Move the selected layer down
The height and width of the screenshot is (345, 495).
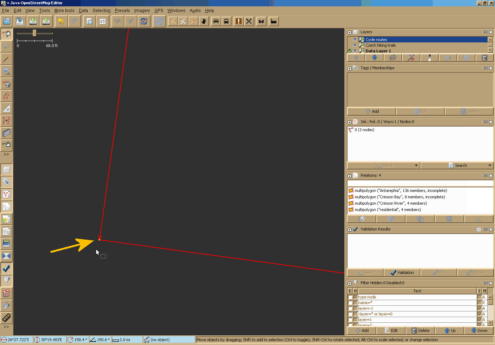pos(374,58)
